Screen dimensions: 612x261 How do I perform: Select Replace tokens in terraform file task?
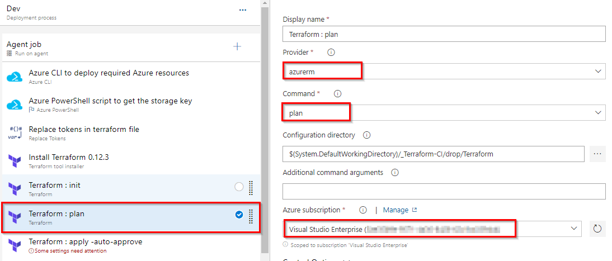pyautogui.click(x=131, y=132)
